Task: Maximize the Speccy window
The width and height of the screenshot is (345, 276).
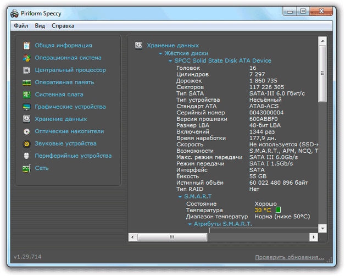Action: [303, 11]
